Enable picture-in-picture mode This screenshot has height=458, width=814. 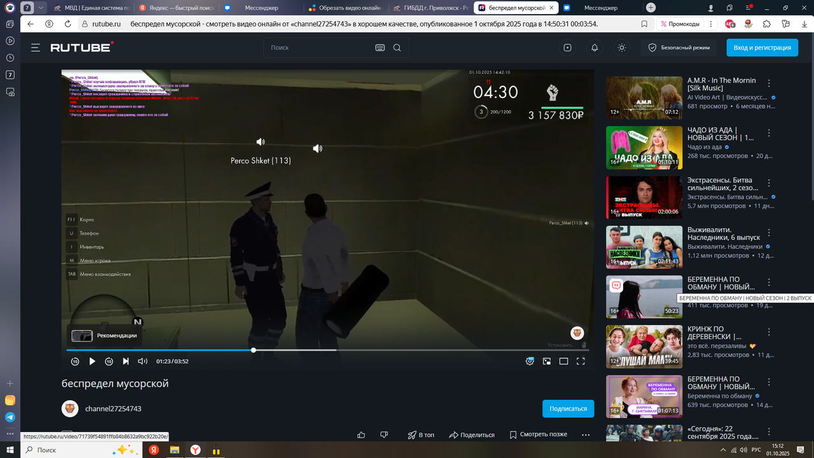tap(546, 361)
